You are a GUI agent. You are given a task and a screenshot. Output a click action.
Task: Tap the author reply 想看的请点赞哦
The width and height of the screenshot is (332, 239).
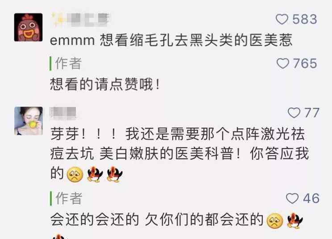pyautogui.click(x=105, y=84)
